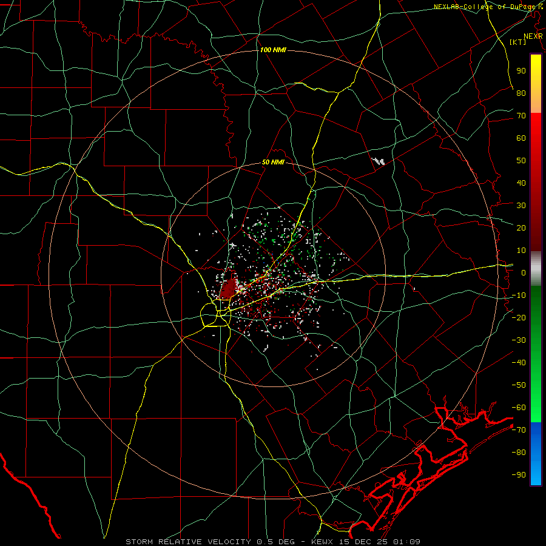Click the "NEXR" label above the color scale
The height and width of the screenshot is (546, 546).
click(x=533, y=36)
